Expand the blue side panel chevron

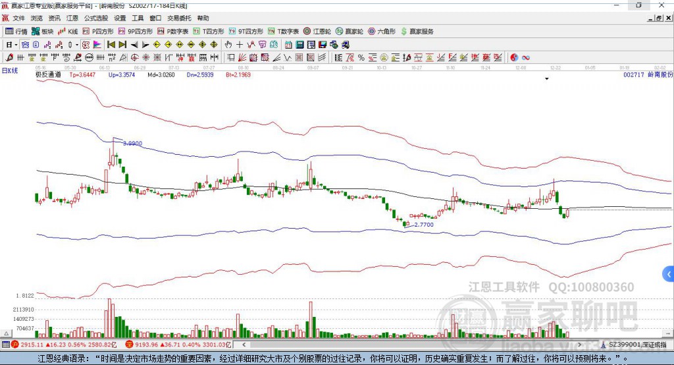point(669,274)
